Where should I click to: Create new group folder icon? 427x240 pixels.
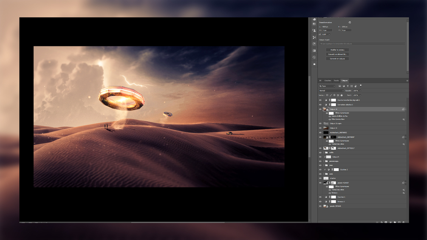[x=395, y=222]
